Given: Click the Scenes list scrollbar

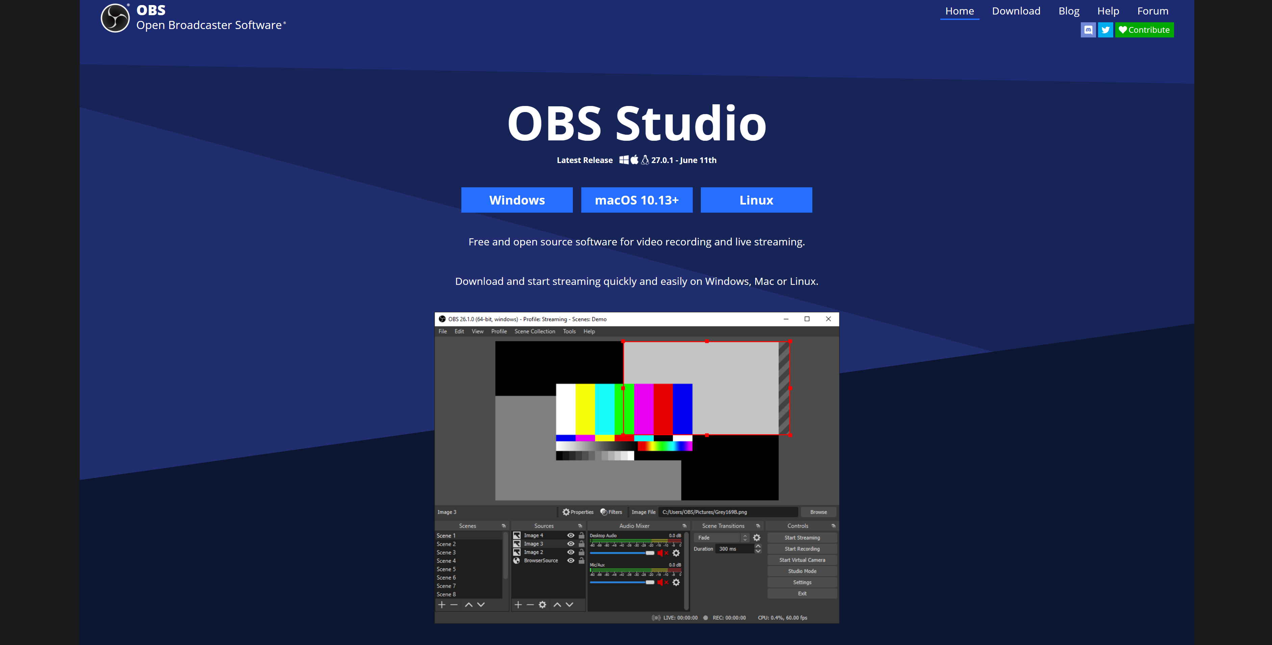Looking at the screenshot, I should point(505,555).
